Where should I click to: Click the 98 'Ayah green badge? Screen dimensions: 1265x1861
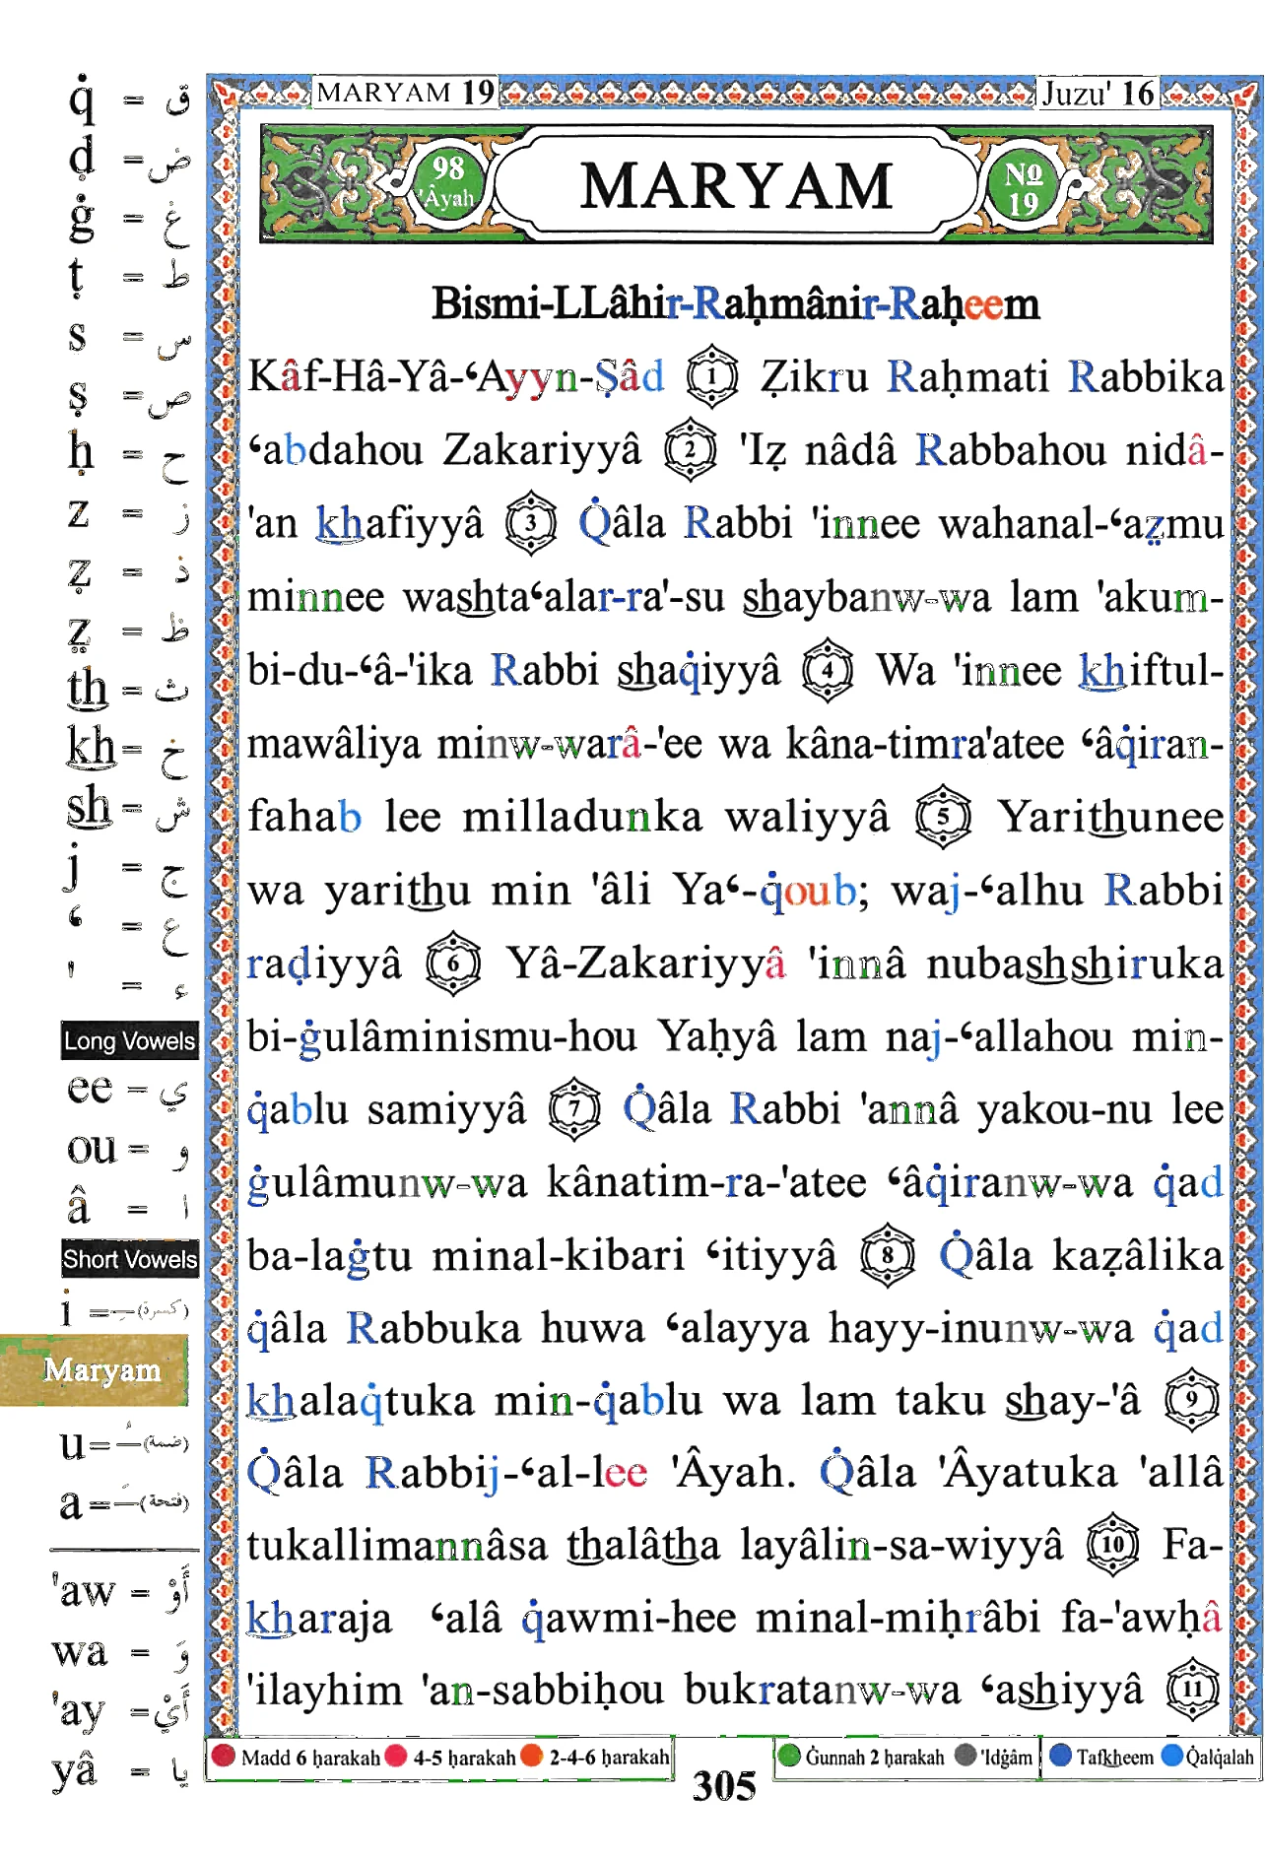pyautogui.click(x=447, y=183)
